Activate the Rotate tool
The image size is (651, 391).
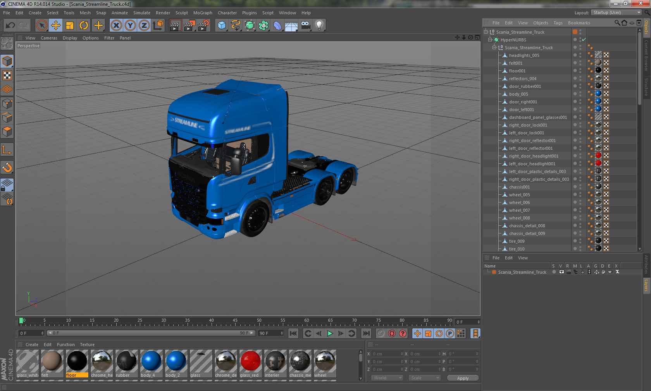(x=84, y=26)
